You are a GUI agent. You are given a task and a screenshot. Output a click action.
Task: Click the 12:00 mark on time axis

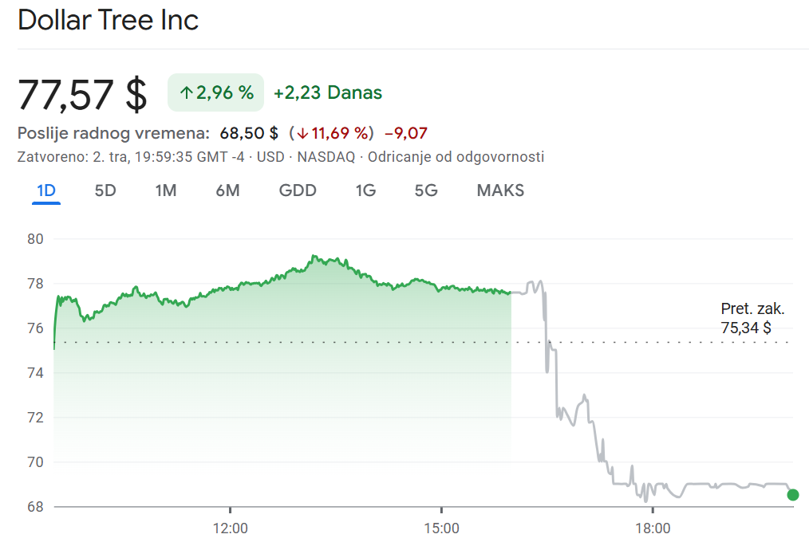click(x=231, y=528)
